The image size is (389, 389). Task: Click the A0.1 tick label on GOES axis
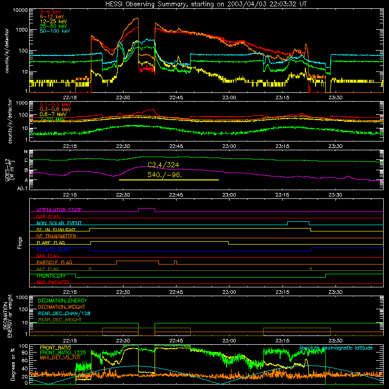click(22, 189)
